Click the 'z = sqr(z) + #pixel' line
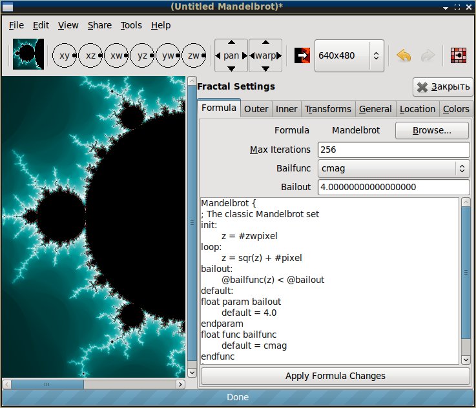This screenshot has width=476, height=408. click(262, 258)
